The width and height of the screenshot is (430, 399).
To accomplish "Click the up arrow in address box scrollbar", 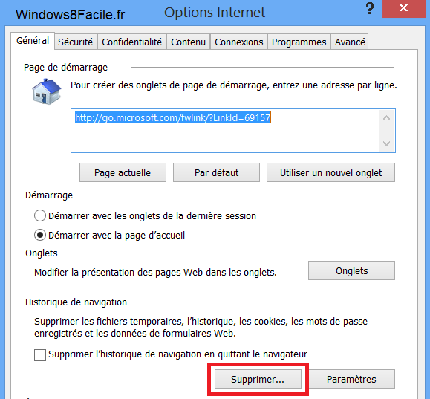I will tap(387, 118).
